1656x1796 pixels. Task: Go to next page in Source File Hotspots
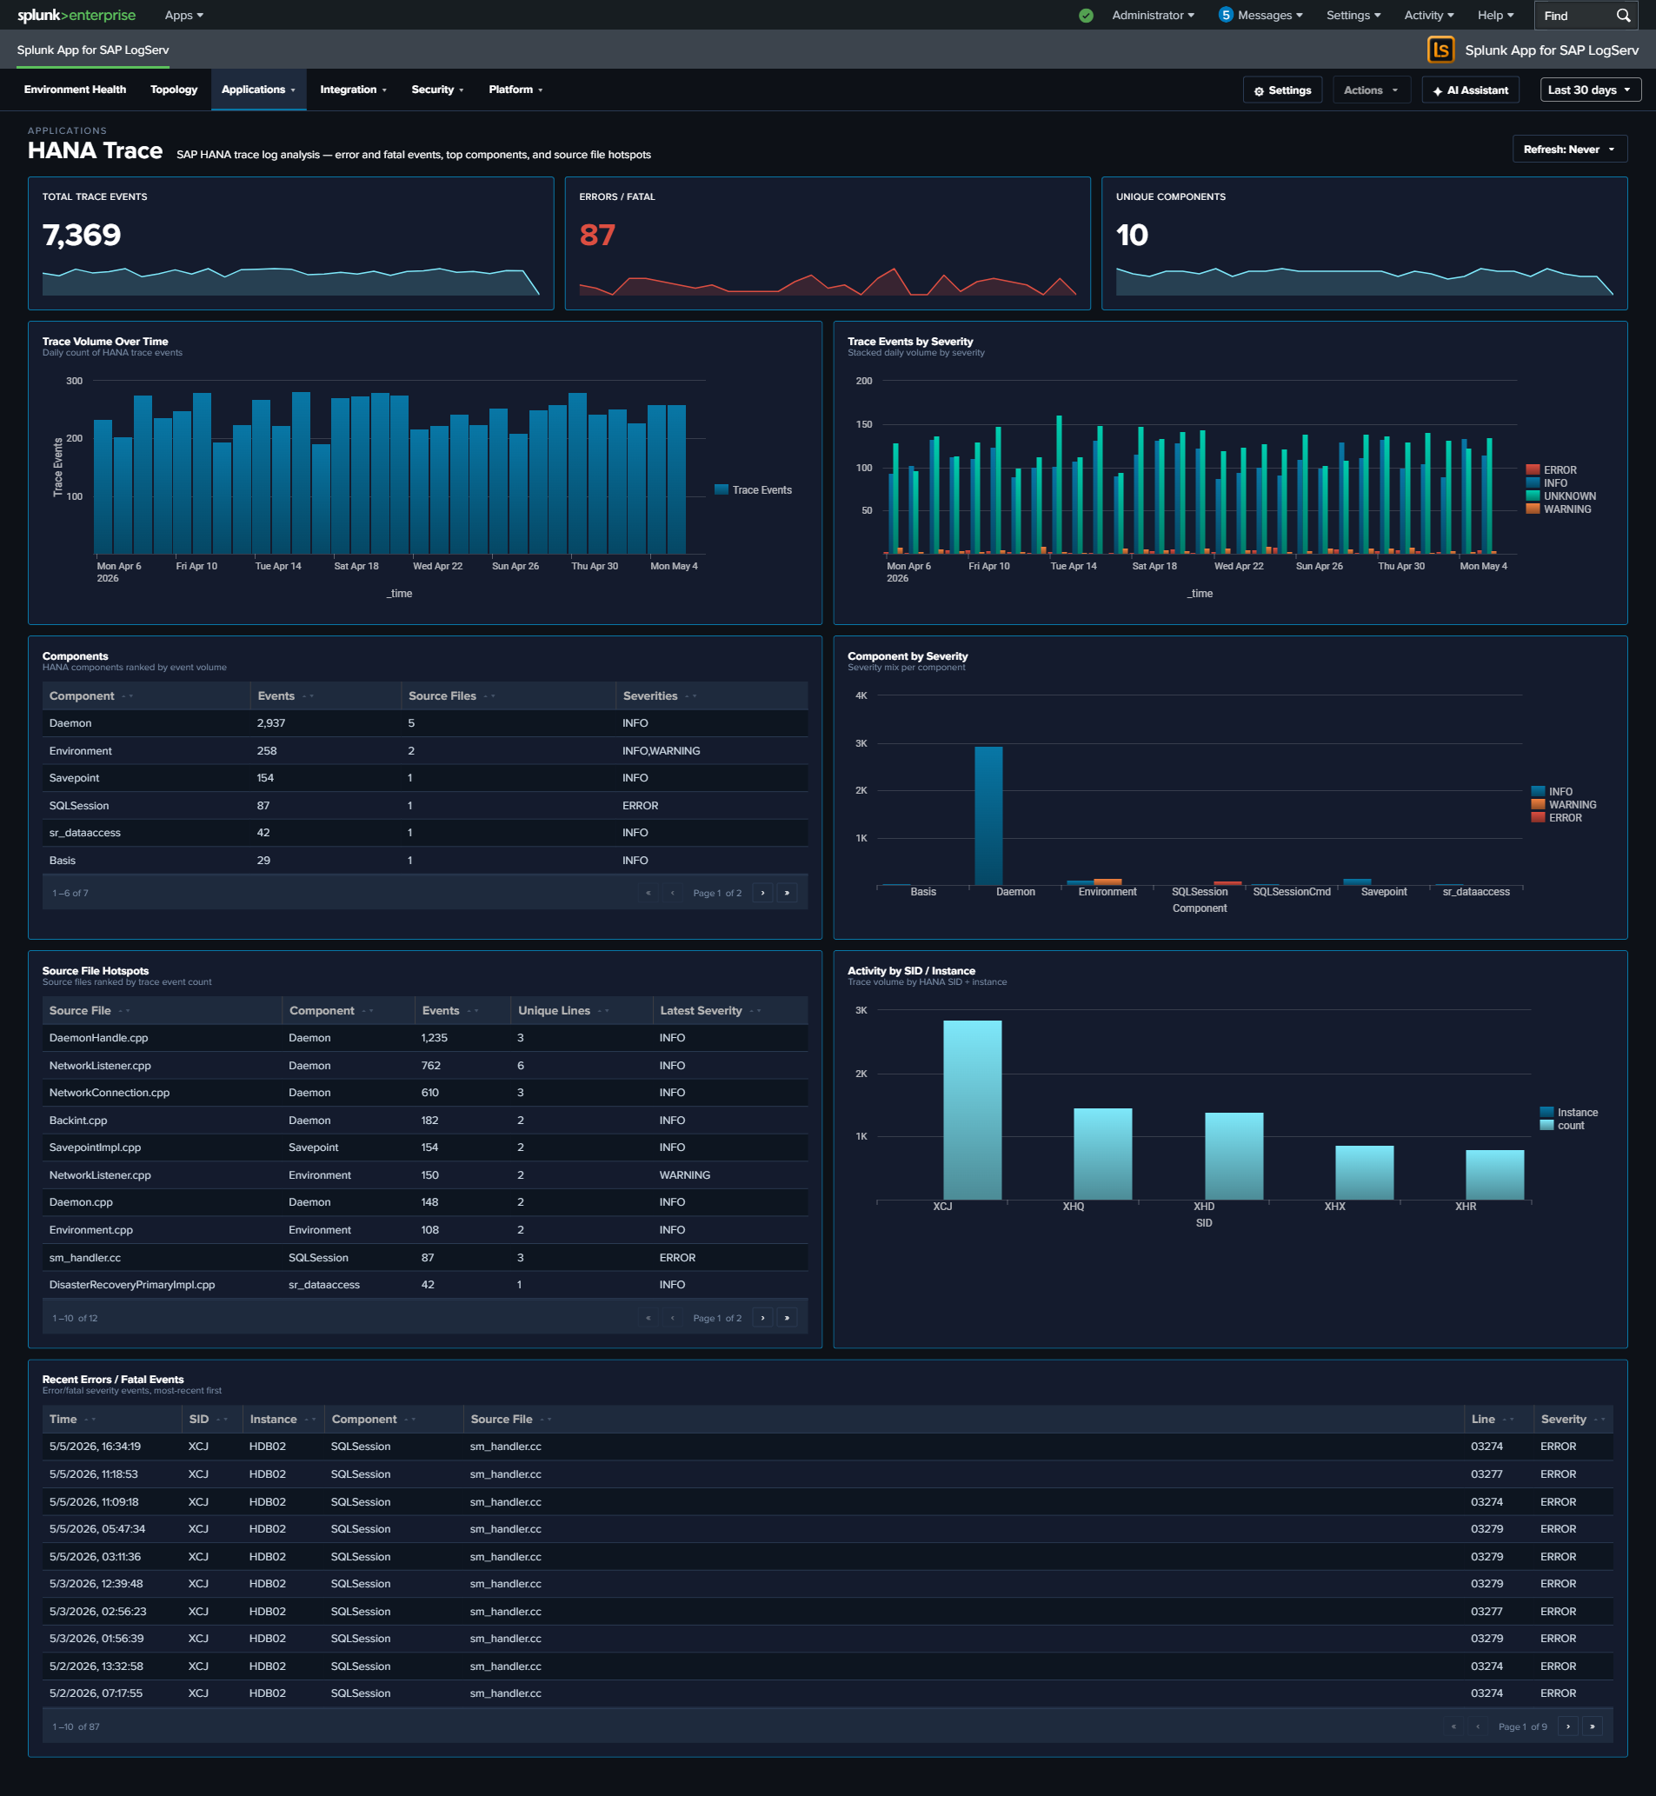(x=762, y=1317)
